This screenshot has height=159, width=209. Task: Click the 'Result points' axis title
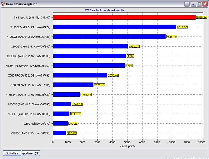pos(127,146)
